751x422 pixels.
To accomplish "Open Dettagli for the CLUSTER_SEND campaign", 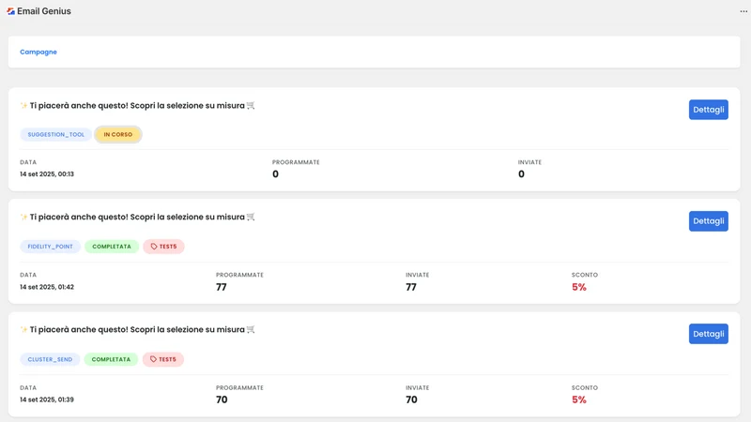I will point(709,334).
